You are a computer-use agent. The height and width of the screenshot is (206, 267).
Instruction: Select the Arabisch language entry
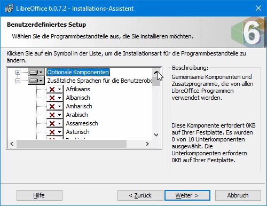point(77,115)
